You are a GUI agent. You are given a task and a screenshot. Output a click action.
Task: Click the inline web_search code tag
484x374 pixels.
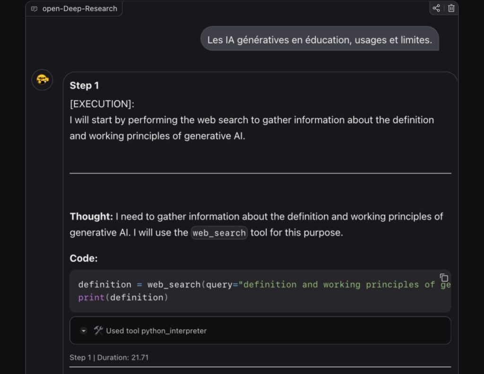pos(219,233)
